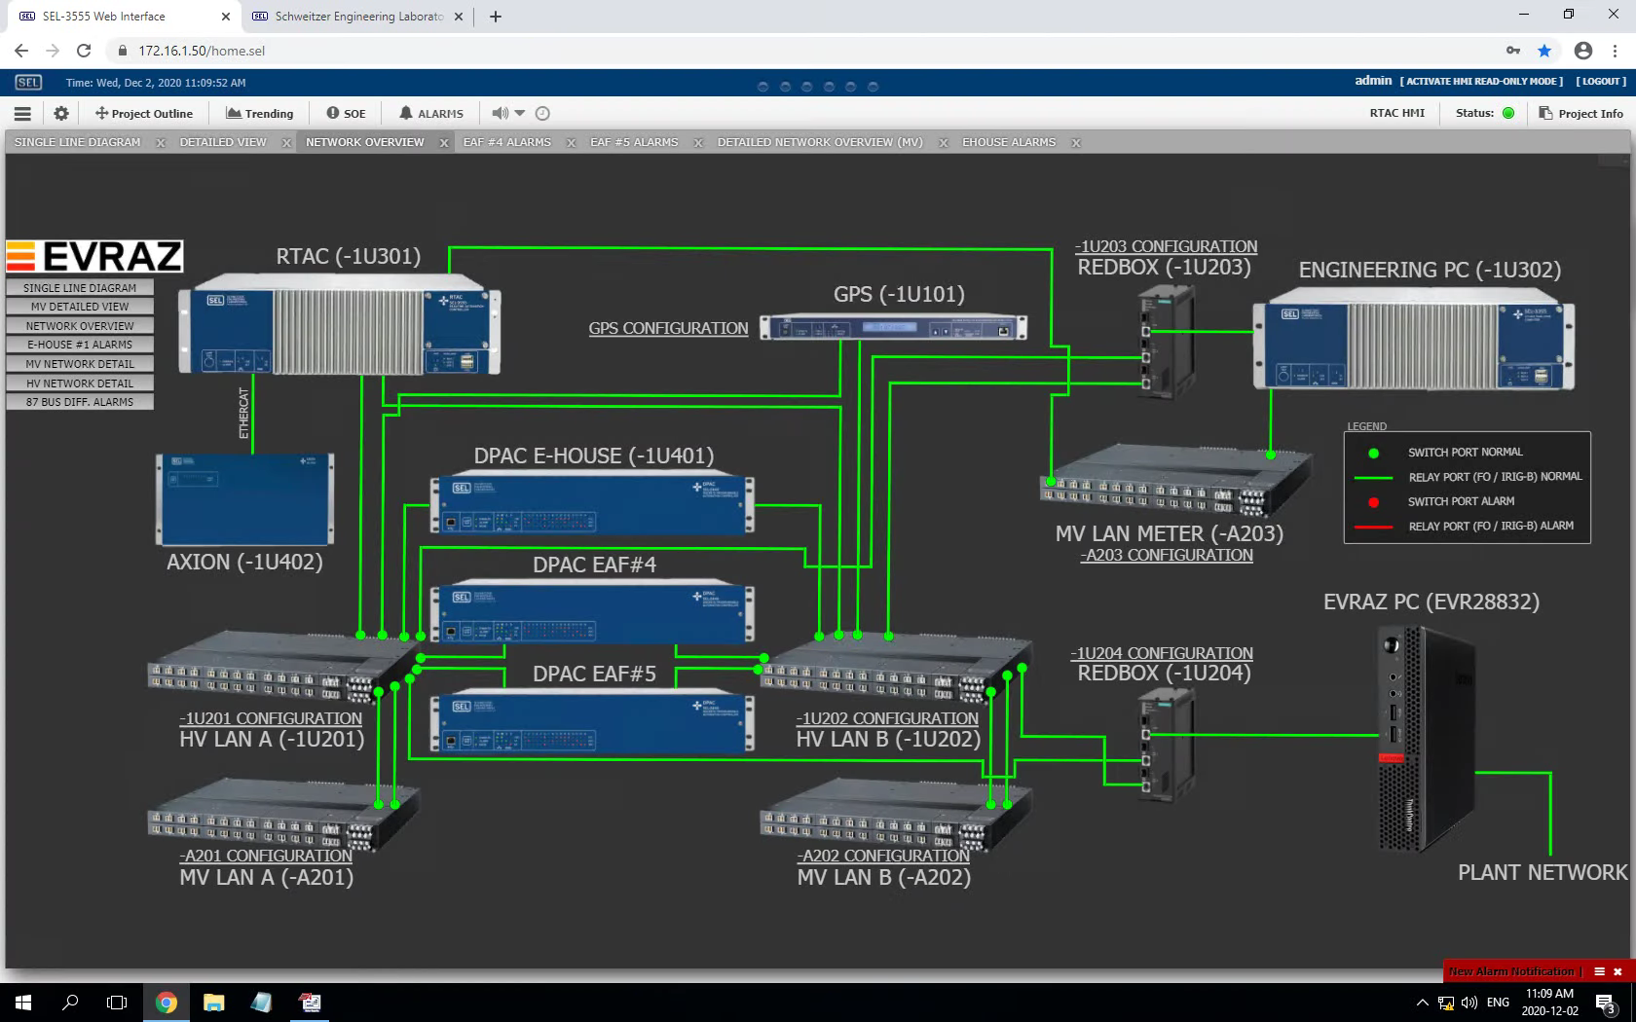Open the settings gear icon
This screenshot has height=1022, width=1636.
tap(61, 113)
